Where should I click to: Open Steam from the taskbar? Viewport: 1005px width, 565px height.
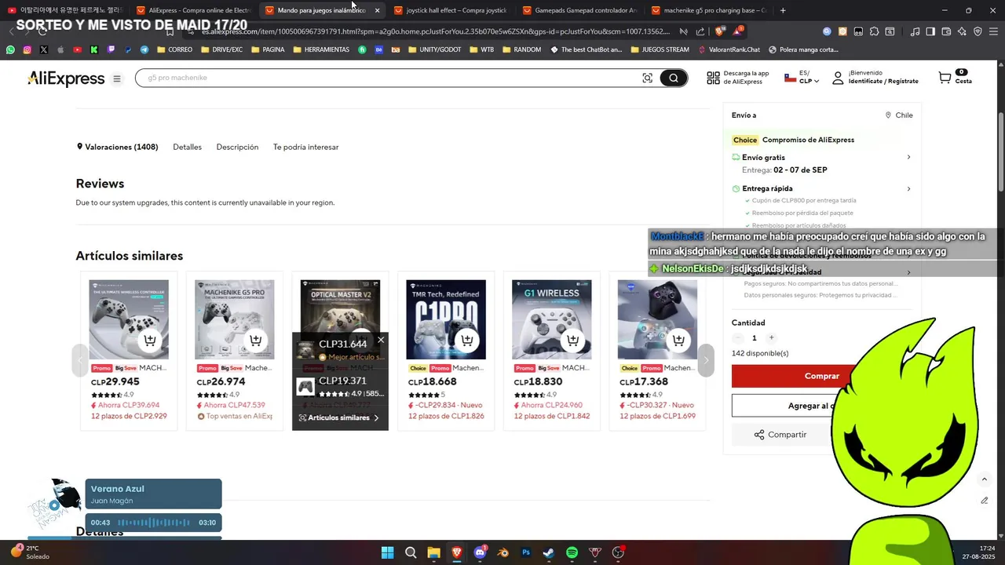click(x=549, y=552)
